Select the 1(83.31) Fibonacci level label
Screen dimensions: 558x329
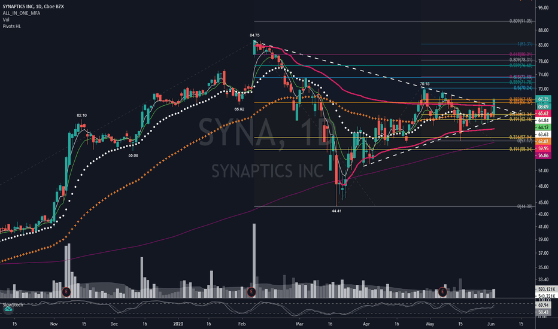coord(525,44)
